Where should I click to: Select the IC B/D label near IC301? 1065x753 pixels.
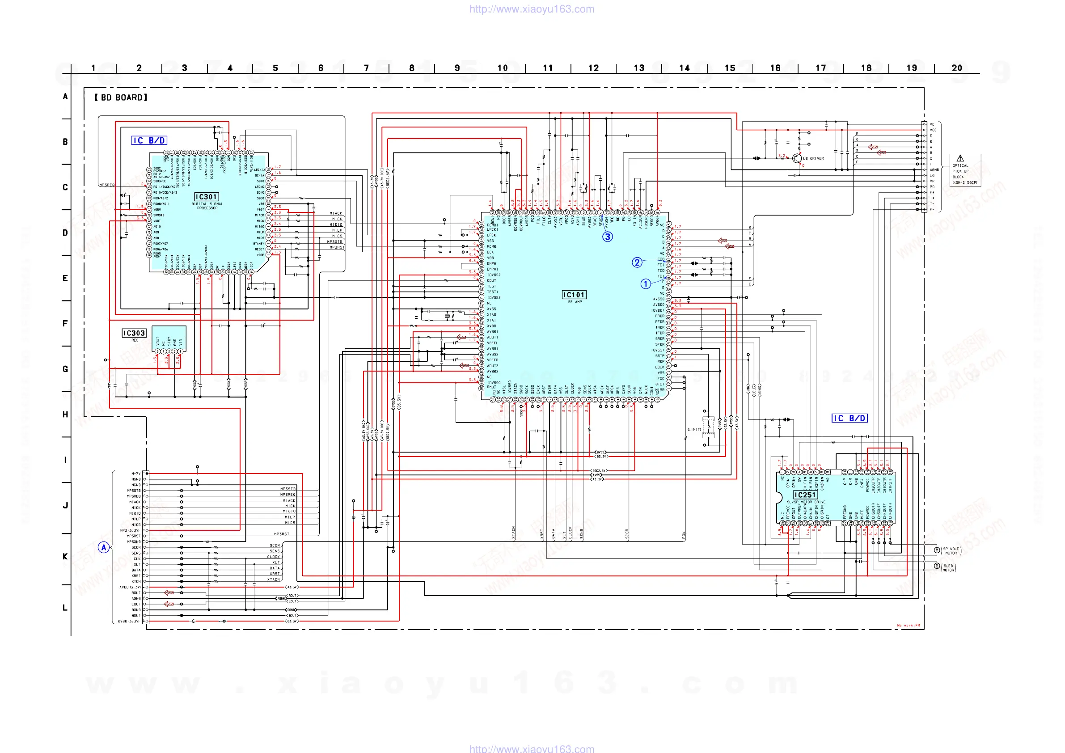149,140
